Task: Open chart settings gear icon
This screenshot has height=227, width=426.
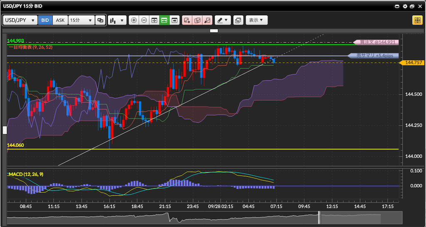Action: click(x=405, y=6)
